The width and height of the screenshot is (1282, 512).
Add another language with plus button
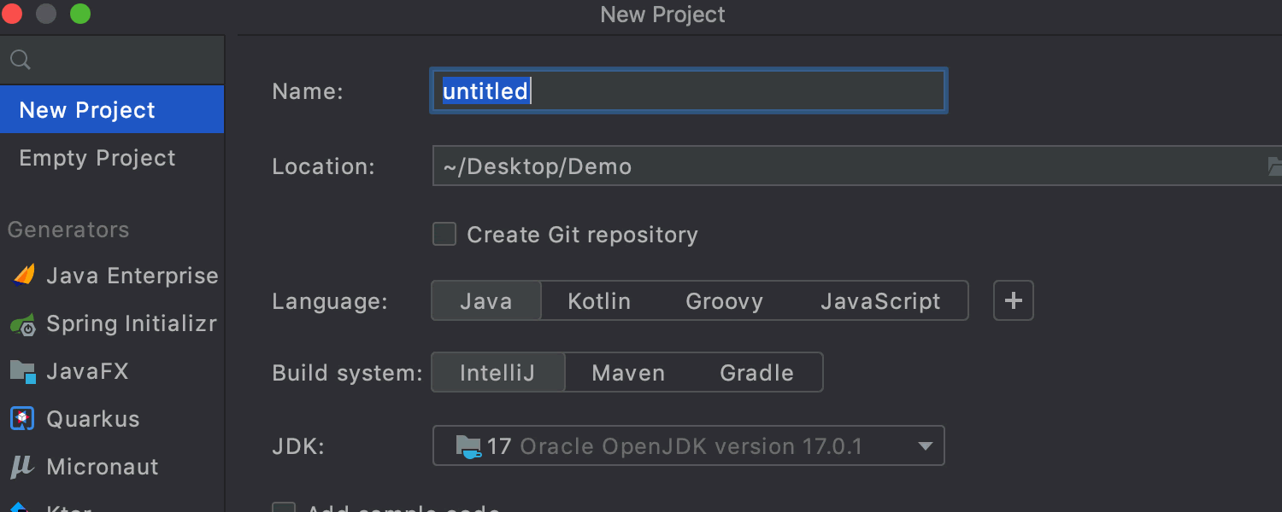coord(1014,301)
